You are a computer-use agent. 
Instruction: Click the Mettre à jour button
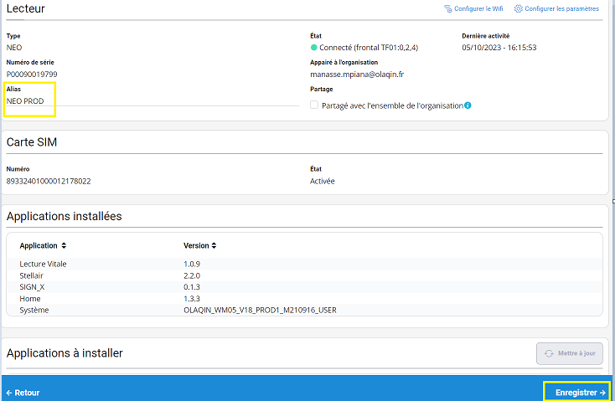tap(569, 353)
